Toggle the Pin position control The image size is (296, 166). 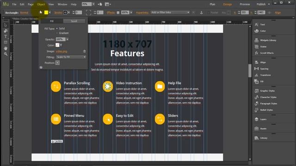coord(229,12)
